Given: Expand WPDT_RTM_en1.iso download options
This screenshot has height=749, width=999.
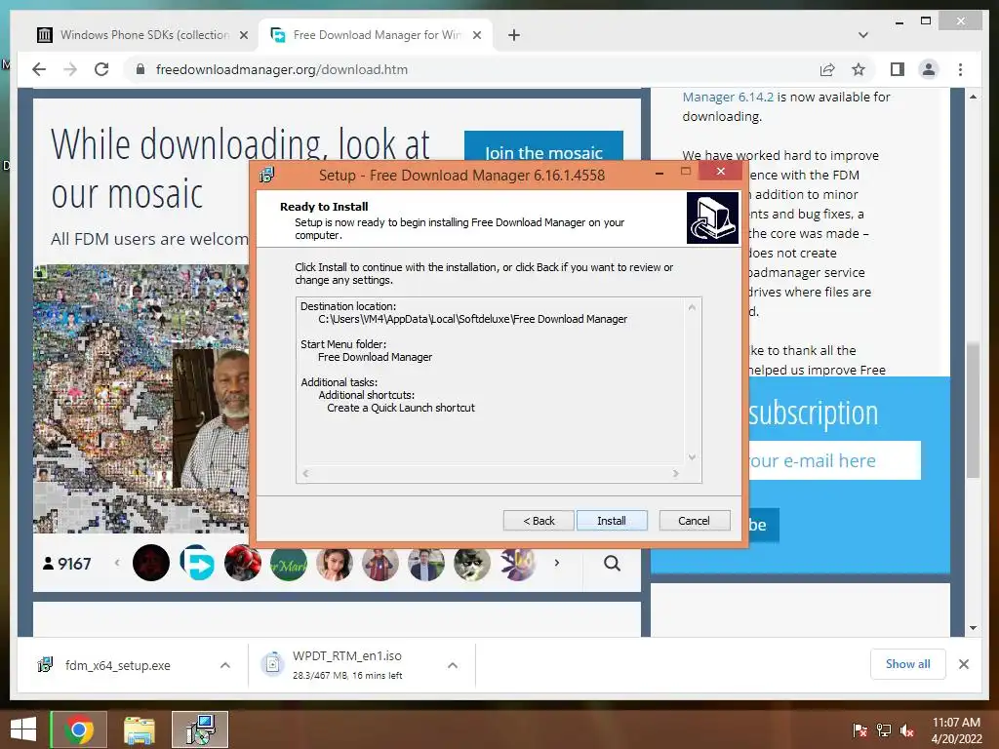Looking at the screenshot, I should [x=453, y=665].
